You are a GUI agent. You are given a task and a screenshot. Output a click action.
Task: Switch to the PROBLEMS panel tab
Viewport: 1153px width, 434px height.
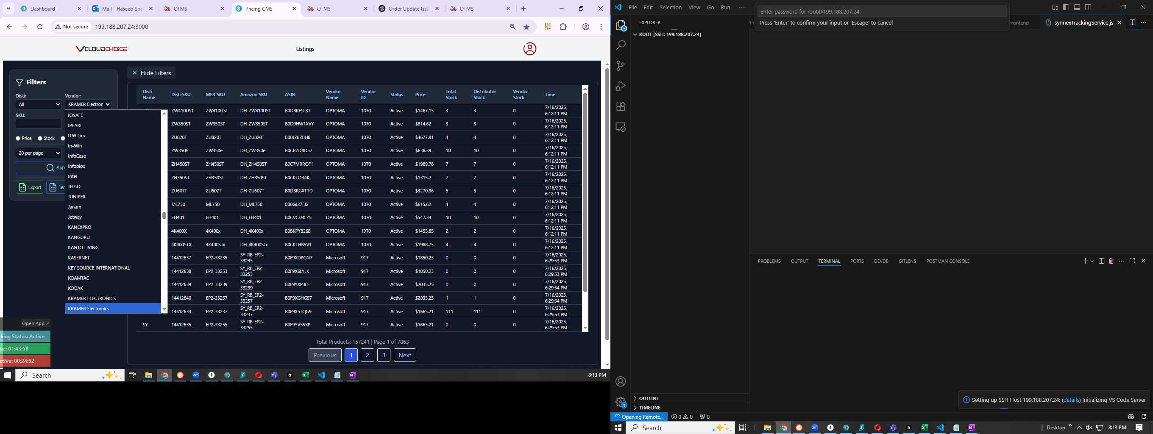(769, 261)
